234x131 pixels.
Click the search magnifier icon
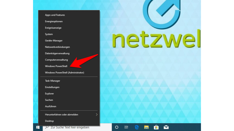pyautogui.click(x=47, y=127)
